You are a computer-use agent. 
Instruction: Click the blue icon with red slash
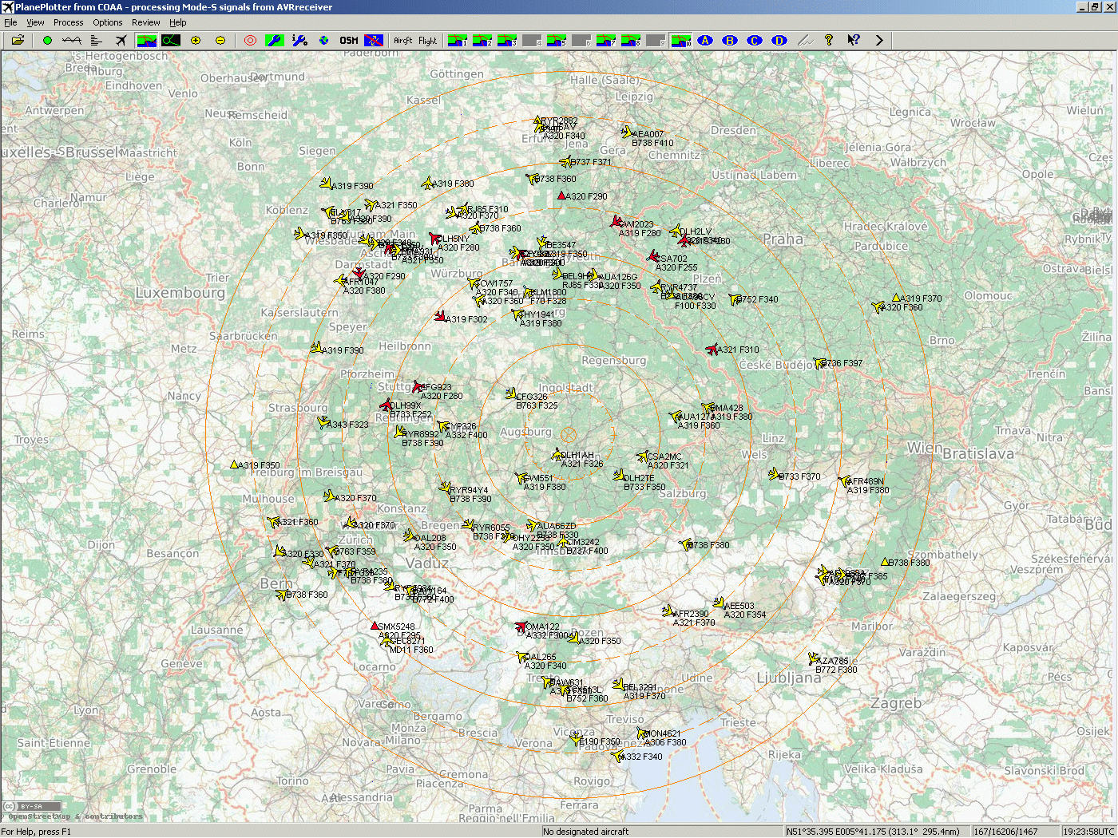point(373,40)
